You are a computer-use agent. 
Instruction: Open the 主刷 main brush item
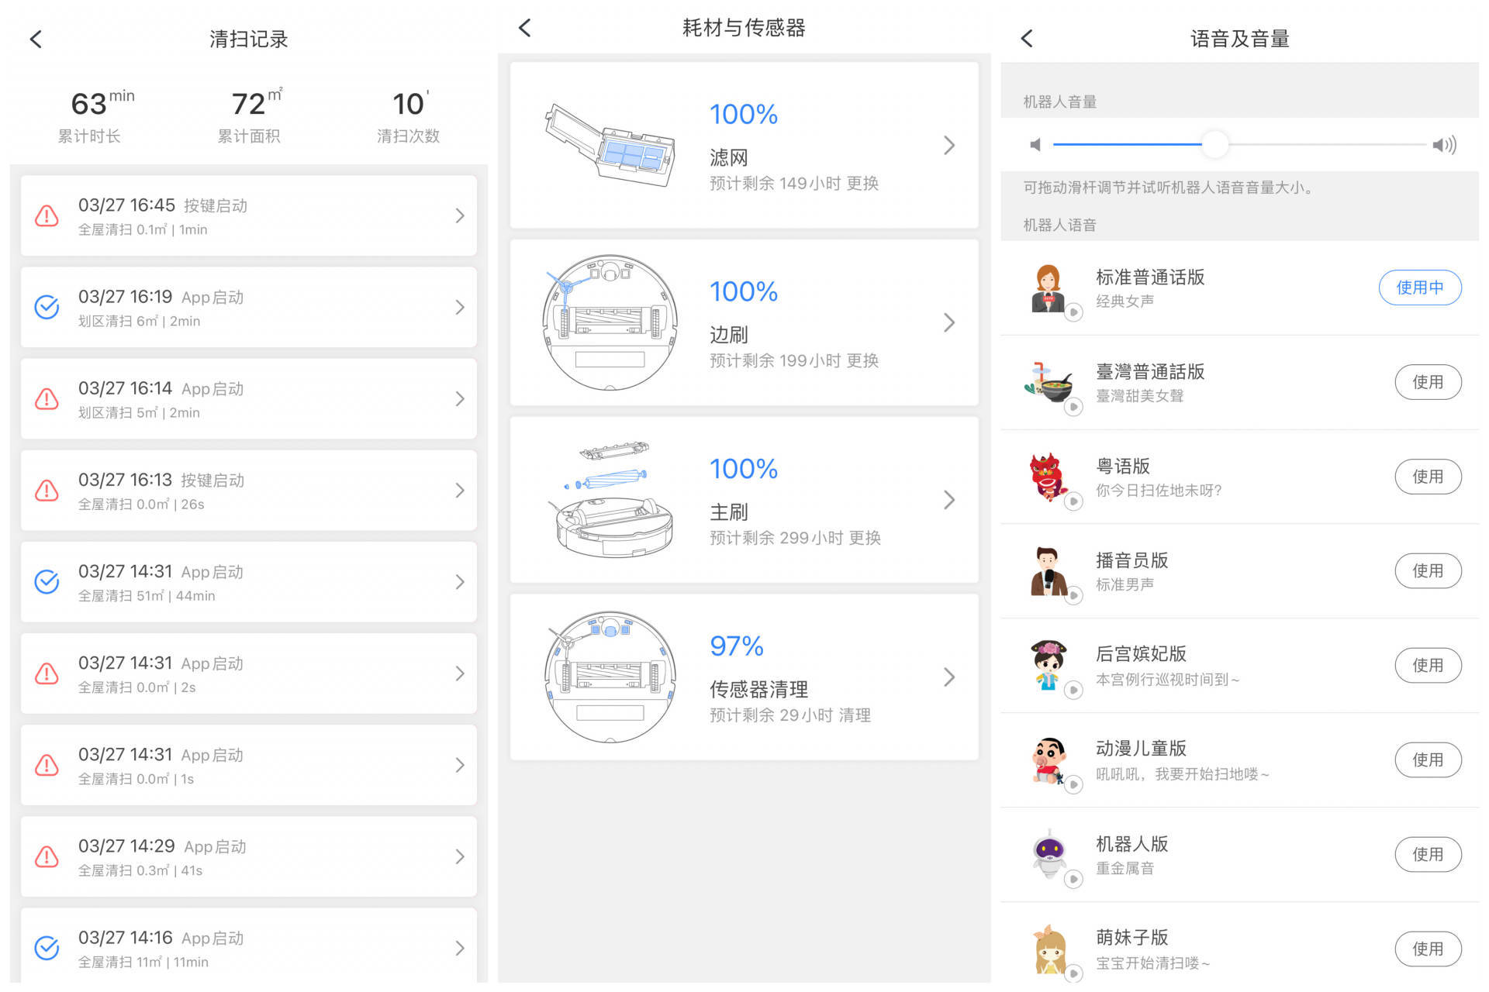tap(743, 500)
